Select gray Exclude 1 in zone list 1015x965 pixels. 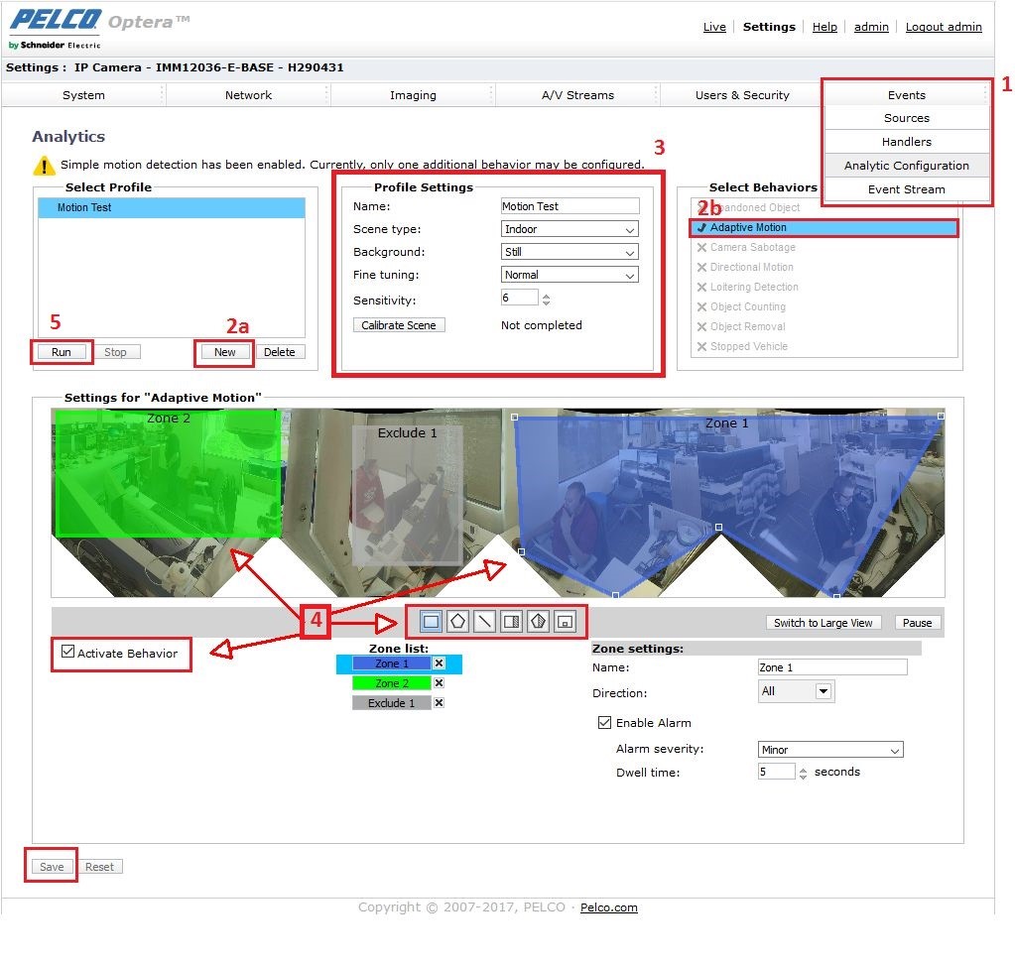click(x=392, y=703)
